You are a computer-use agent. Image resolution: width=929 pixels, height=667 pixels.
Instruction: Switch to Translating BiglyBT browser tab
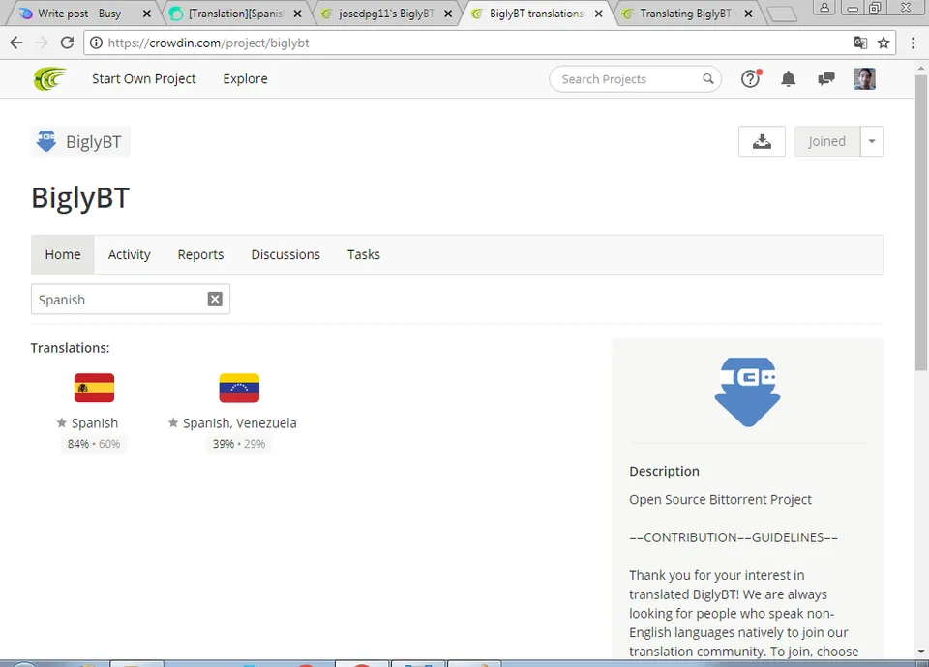point(685,14)
